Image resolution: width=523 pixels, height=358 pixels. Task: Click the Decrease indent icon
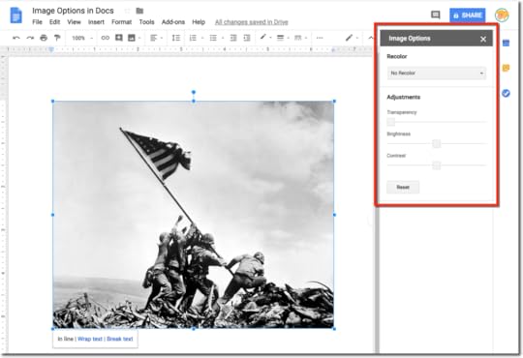click(233, 38)
